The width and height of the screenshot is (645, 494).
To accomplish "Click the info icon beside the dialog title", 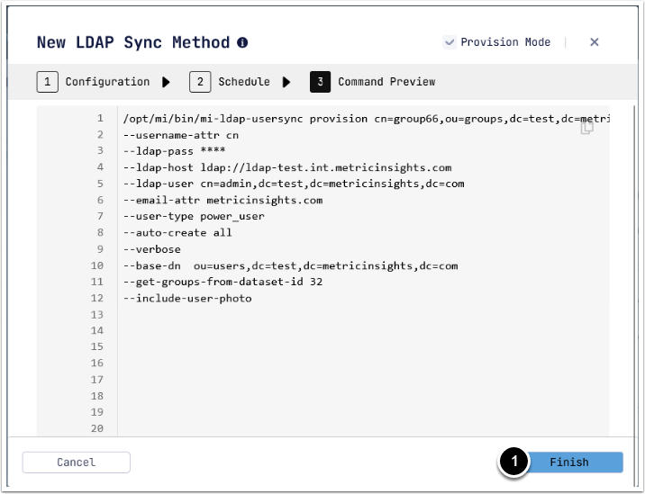I will point(242,42).
